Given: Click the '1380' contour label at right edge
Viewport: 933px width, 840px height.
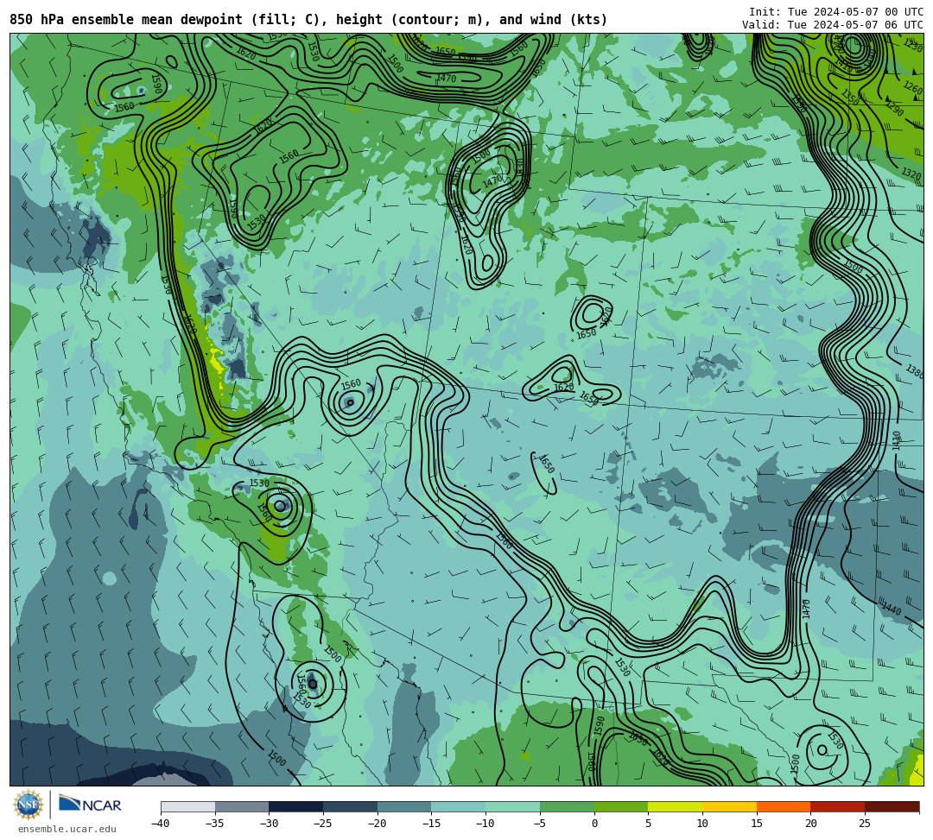Looking at the screenshot, I should [x=915, y=371].
